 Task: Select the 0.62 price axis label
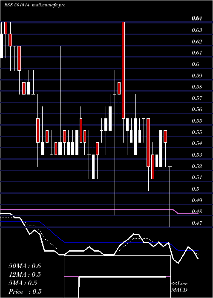pos(197,41)
